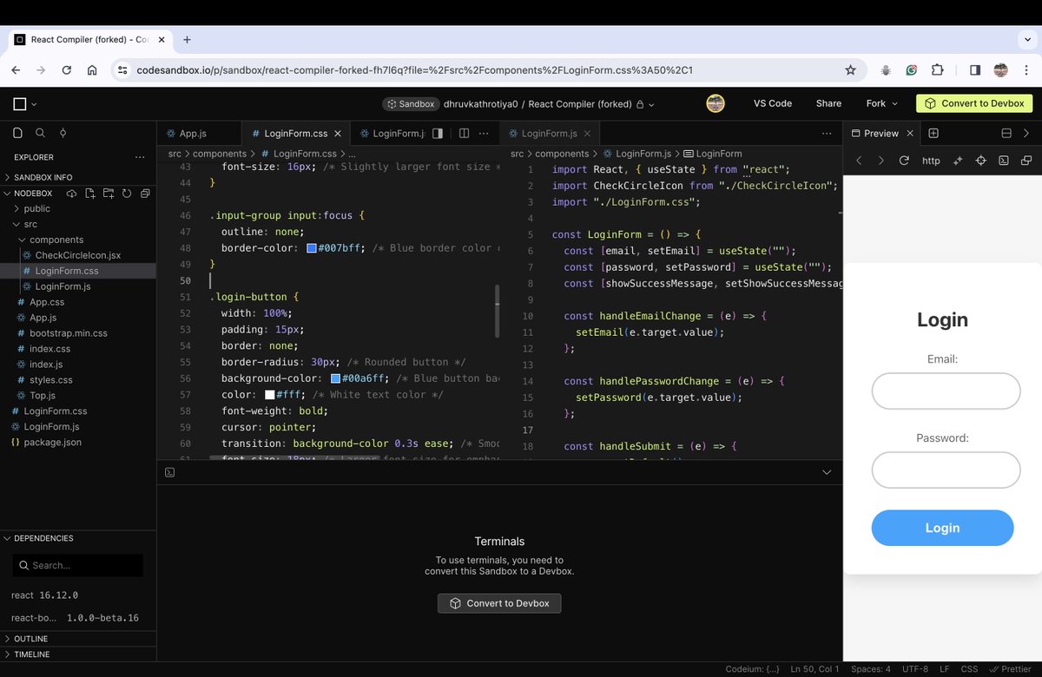1042x677 pixels.
Task: Click the Convert to Devbox button
Action: pyautogui.click(x=973, y=103)
